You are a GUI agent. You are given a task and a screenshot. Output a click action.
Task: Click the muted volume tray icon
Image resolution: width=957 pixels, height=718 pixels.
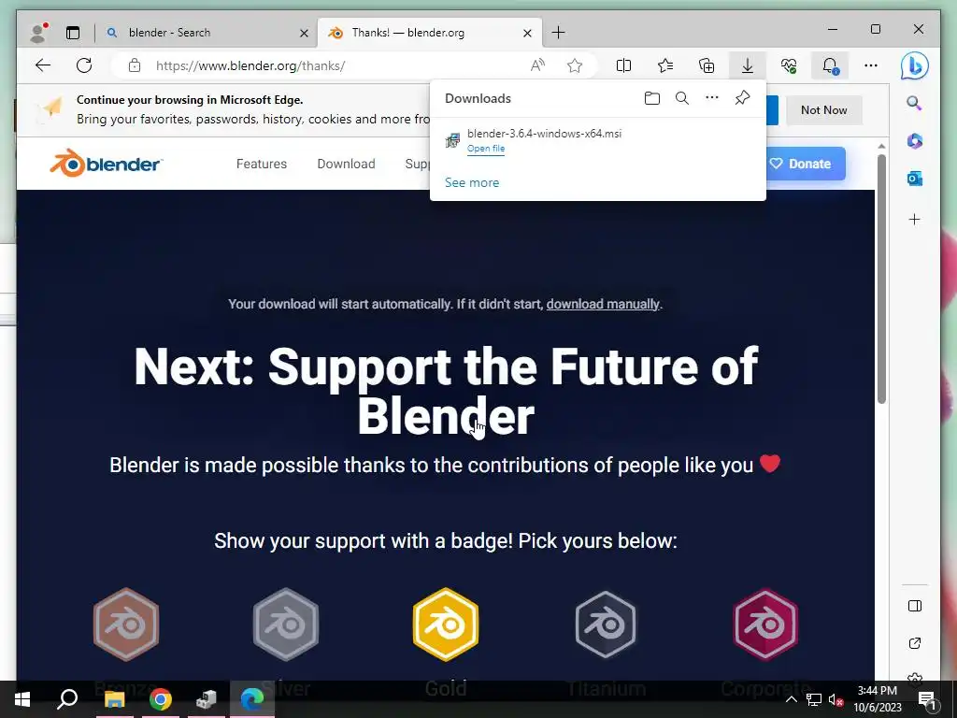[836, 700]
